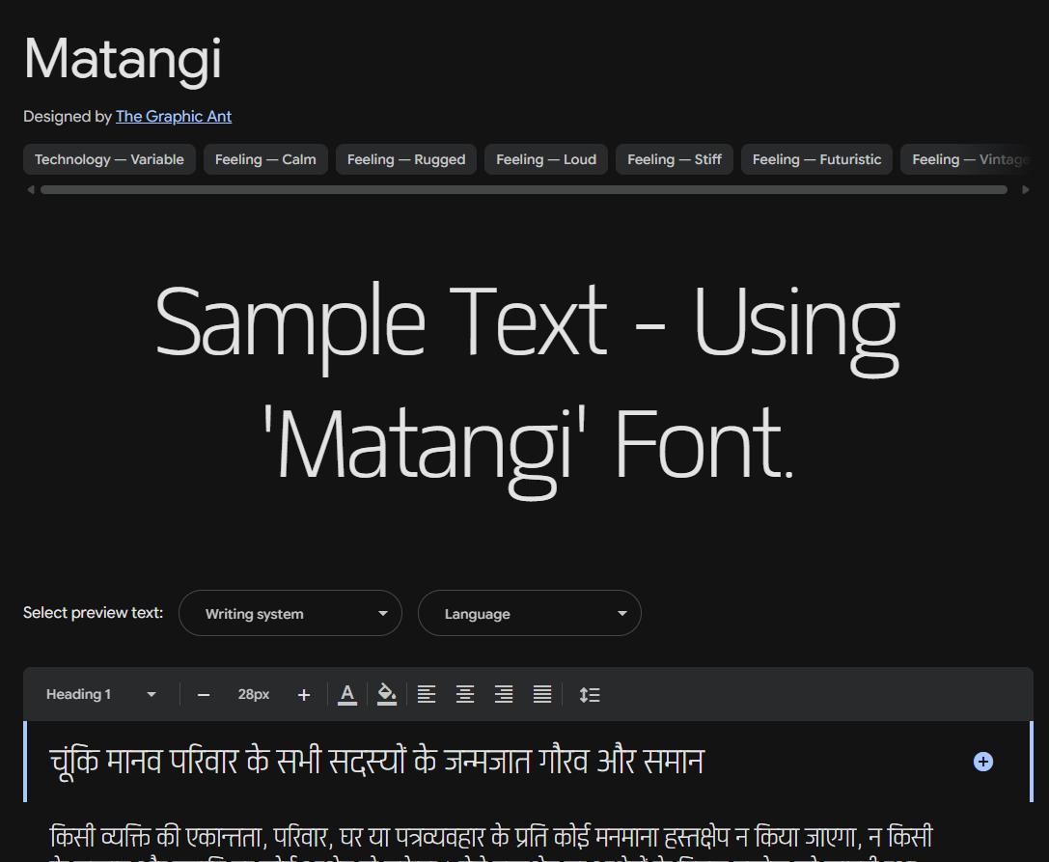Align text right
Viewport: 1049px width, 862px height.
(504, 695)
